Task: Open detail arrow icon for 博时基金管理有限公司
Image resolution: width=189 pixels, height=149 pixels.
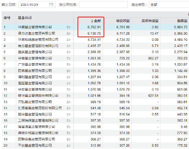Action: click(68, 77)
